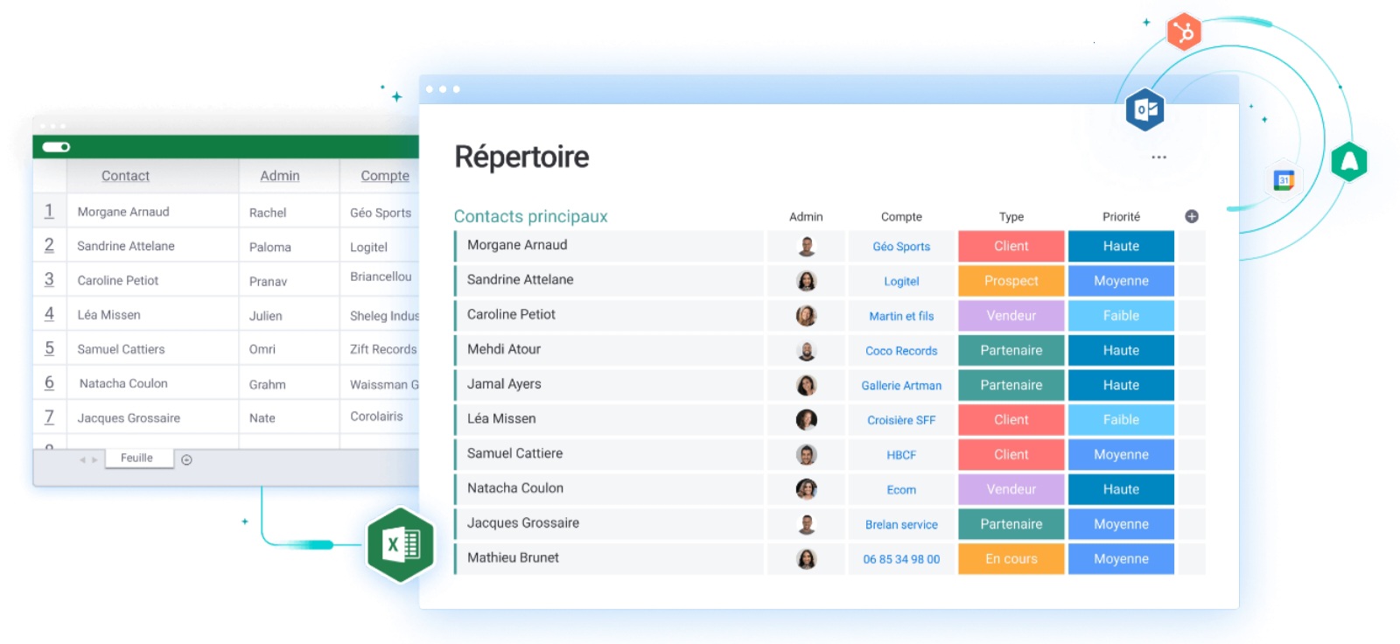Click the Contact column header in spreadsheet
Image resolution: width=1400 pixels, height=644 pixels.
(x=125, y=176)
